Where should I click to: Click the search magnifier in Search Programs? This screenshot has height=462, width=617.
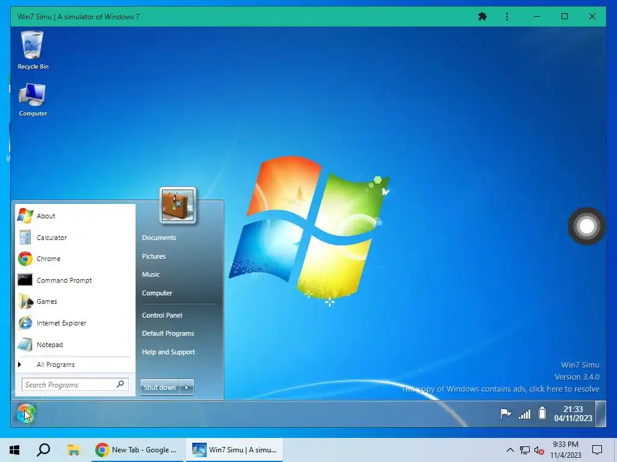tap(121, 384)
